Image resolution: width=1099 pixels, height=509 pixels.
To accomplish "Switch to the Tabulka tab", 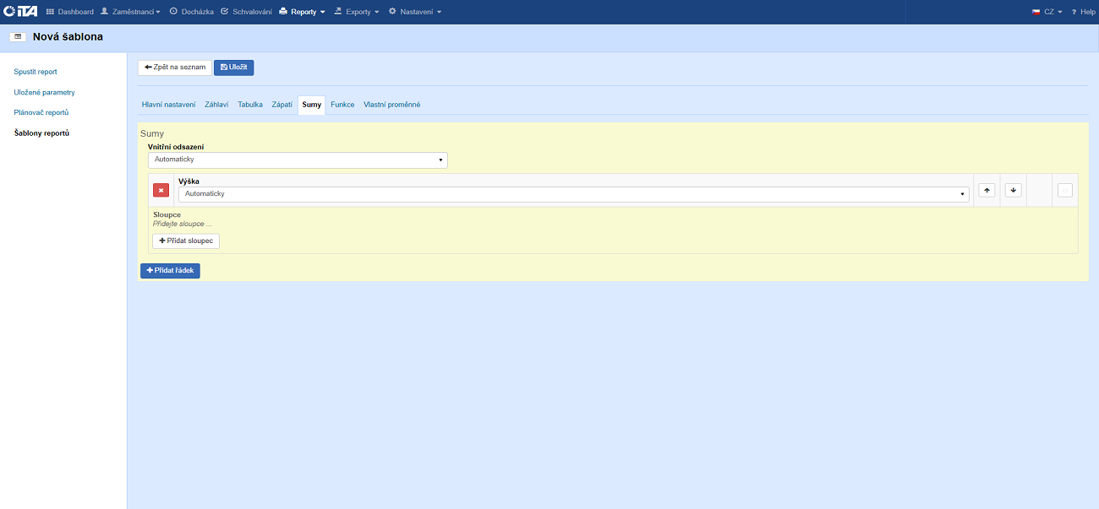I will coord(250,105).
